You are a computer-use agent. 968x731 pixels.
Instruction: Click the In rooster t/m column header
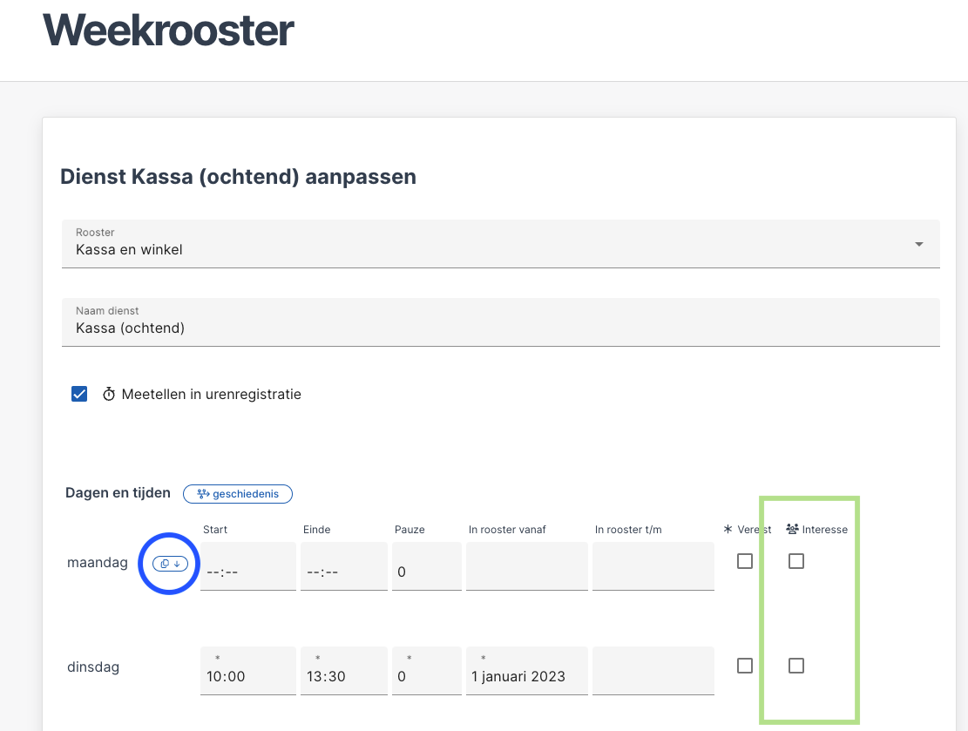click(x=628, y=530)
